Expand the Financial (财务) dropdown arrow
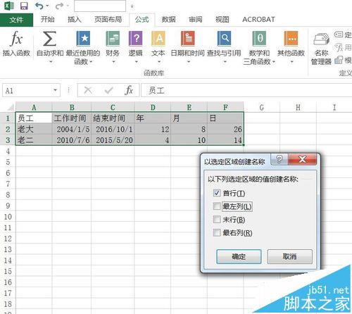 coord(113,62)
